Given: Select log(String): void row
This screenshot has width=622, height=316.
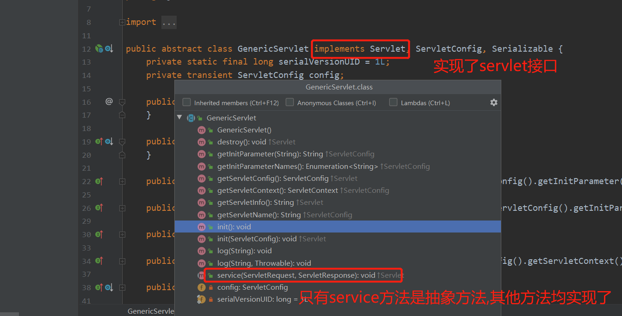Looking at the screenshot, I should pyautogui.click(x=338, y=250).
